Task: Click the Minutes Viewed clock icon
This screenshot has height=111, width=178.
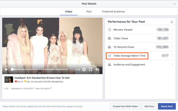Action: click(109, 30)
